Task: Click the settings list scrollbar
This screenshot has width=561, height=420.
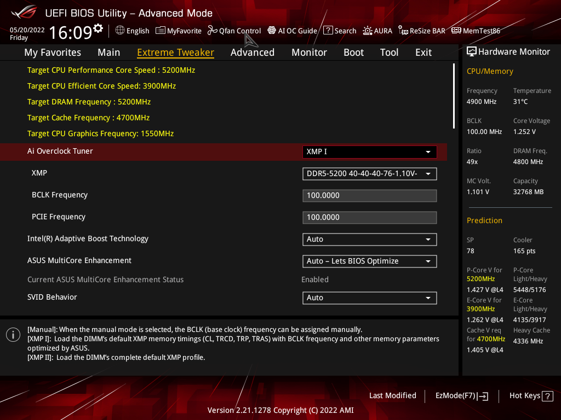Action: pyautogui.click(x=454, y=96)
